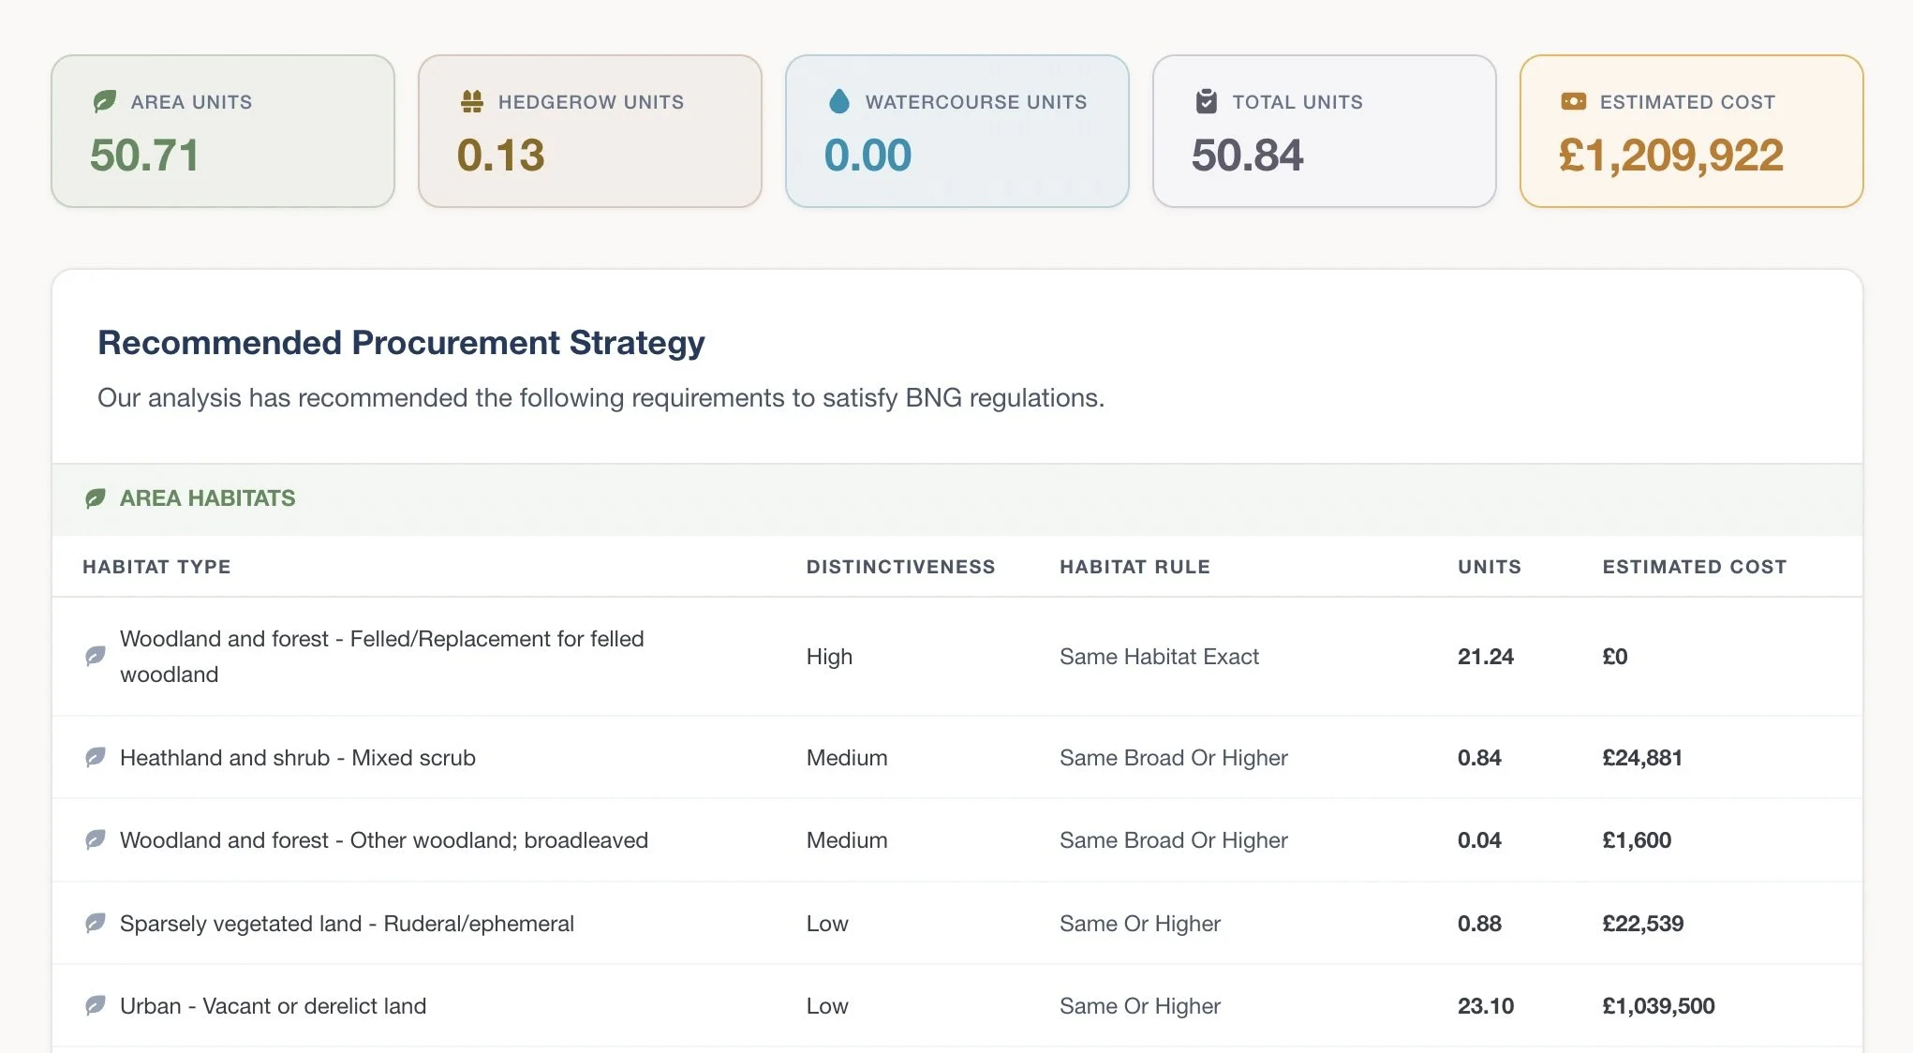Click leaf icon beside Heathland Mixed scrub
The width and height of the screenshot is (1913, 1053).
[96, 757]
